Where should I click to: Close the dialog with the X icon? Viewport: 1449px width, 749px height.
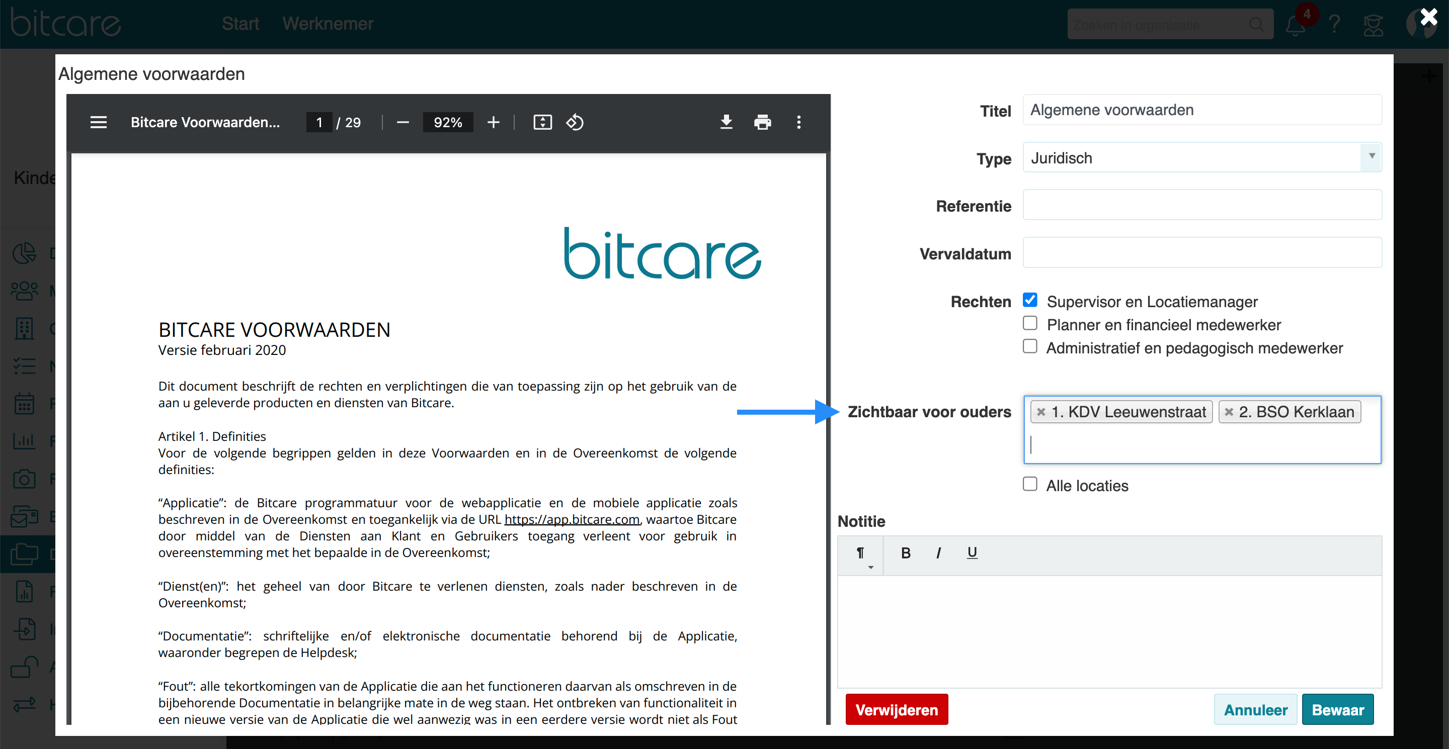[1429, 17]
